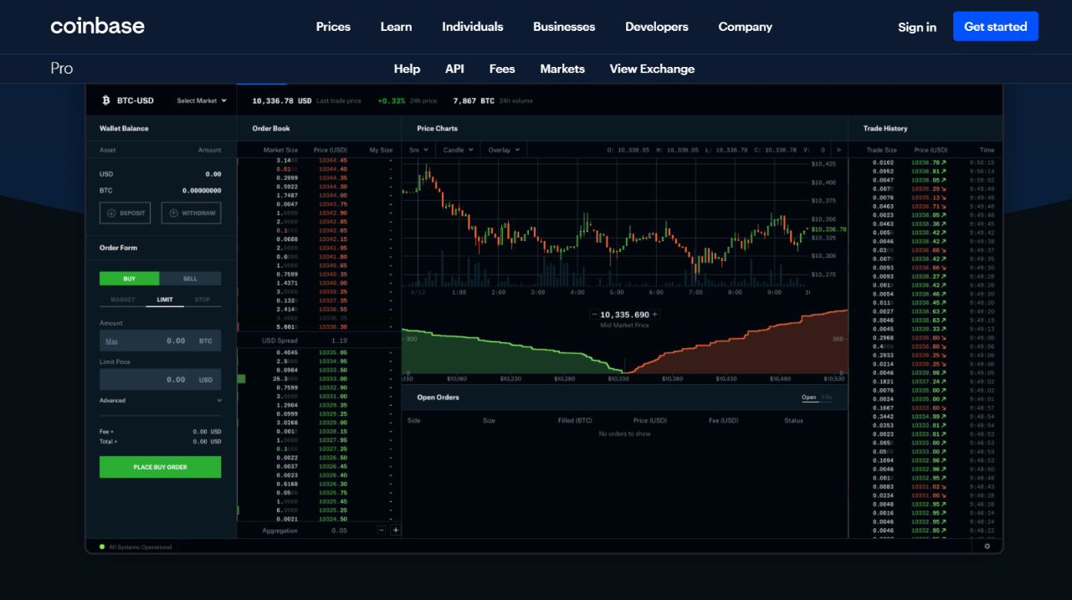Viewport: 1072px width, 600px height.
Task: Open the Prices menu
Action: pos(333,27)
